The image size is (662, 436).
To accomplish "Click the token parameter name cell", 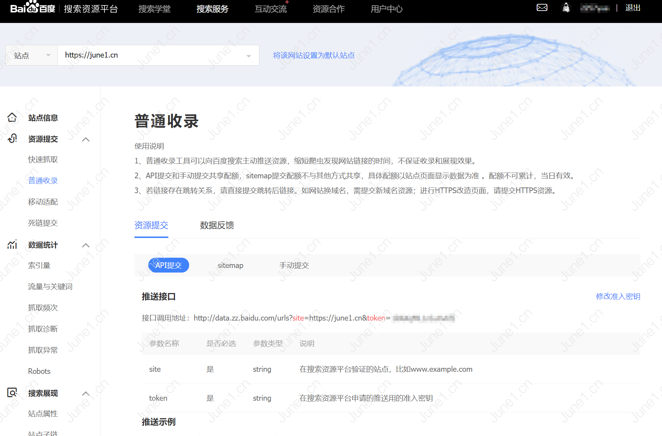I will tap(158, 398).
